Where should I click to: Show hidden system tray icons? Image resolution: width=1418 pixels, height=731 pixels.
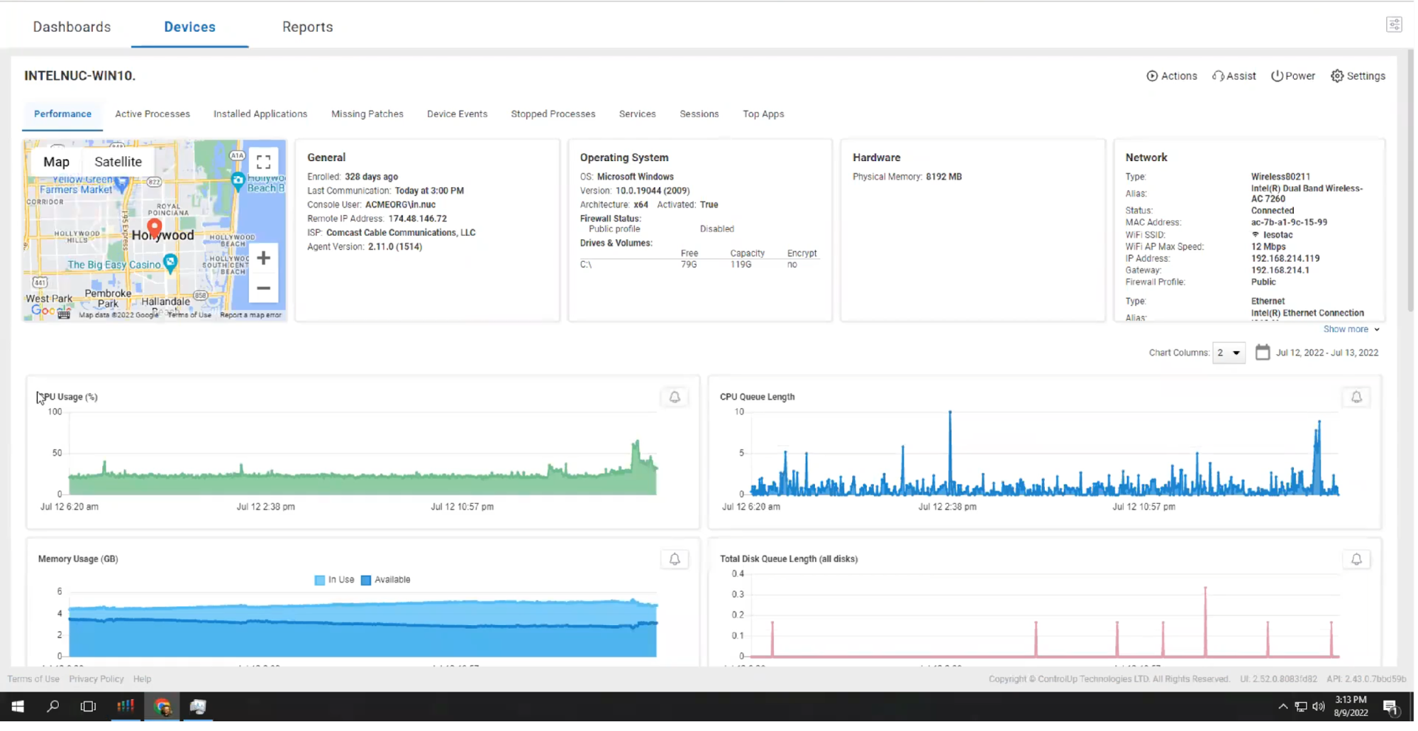pos(1283,707)
